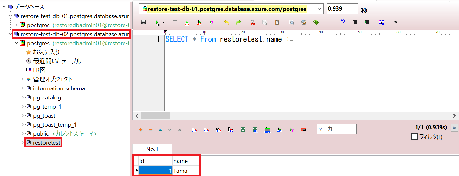The height and width of the screenshot is (176, 459).
Task: Run the SQL with the green play icon
Action: 157,22
